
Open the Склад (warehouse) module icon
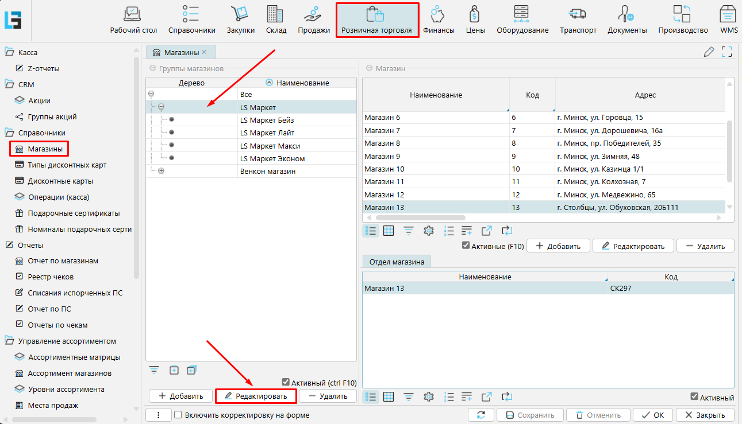tap(276, 14)
